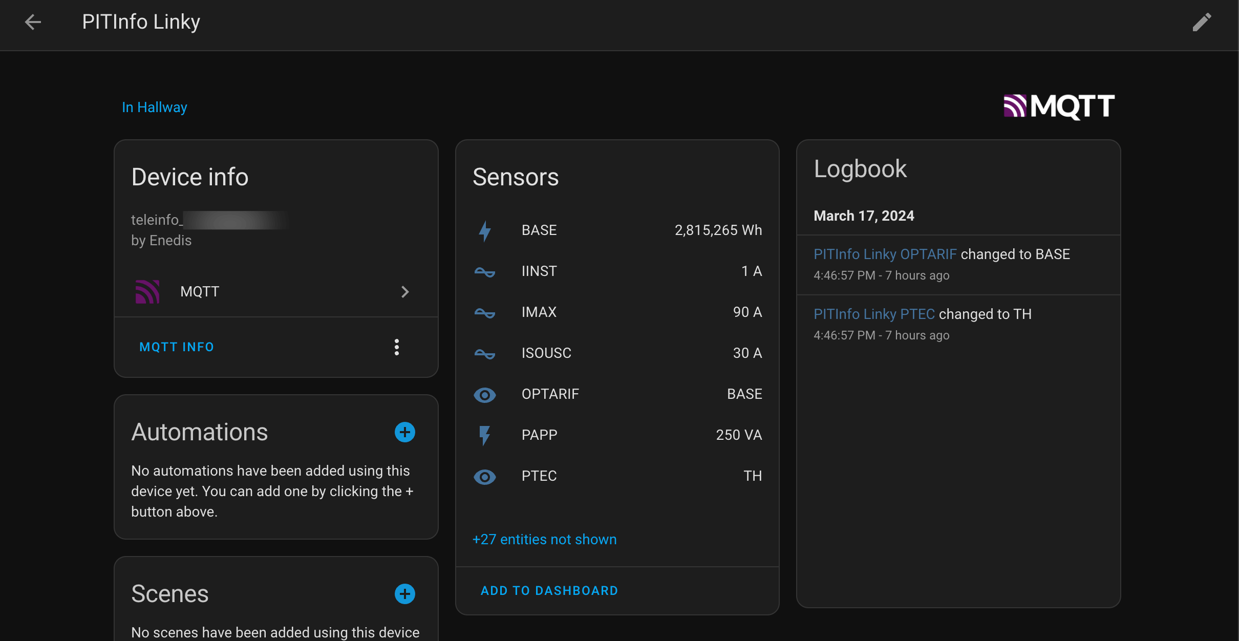This screenshot has width=1239, height=641.
Task: Add automation with plus icon
Action: point(404,432)
